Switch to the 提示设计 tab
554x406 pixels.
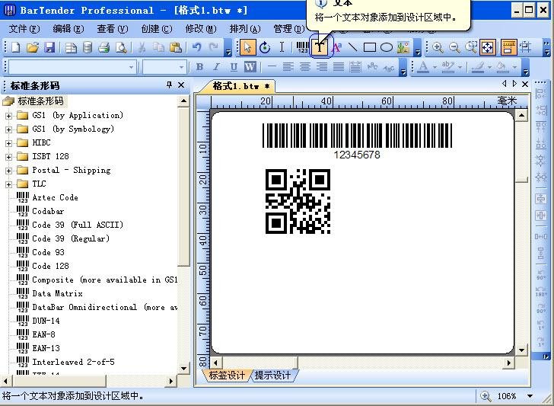(272, 376)
